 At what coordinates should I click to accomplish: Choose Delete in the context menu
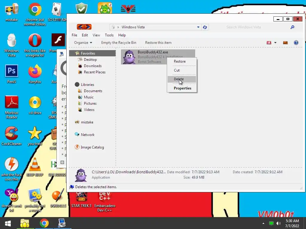tap(182, 79)
